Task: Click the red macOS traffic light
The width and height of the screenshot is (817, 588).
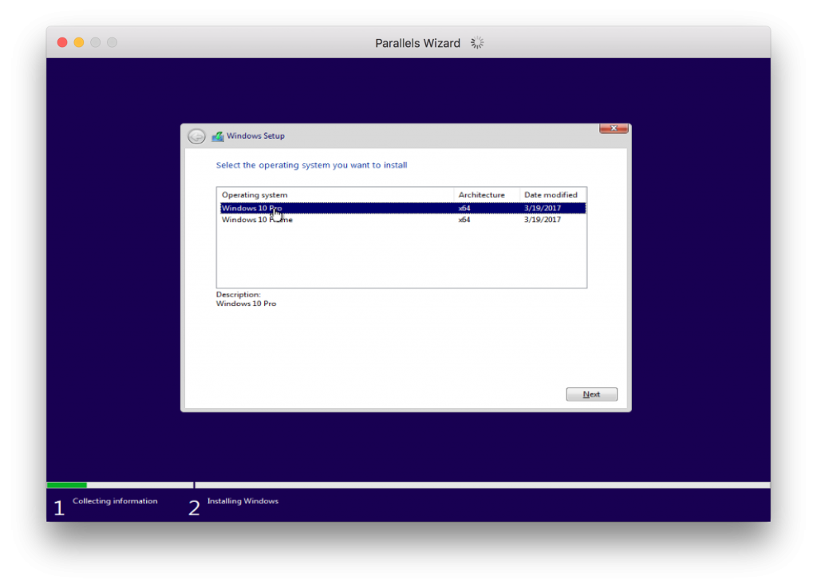Action: point(61,42)
